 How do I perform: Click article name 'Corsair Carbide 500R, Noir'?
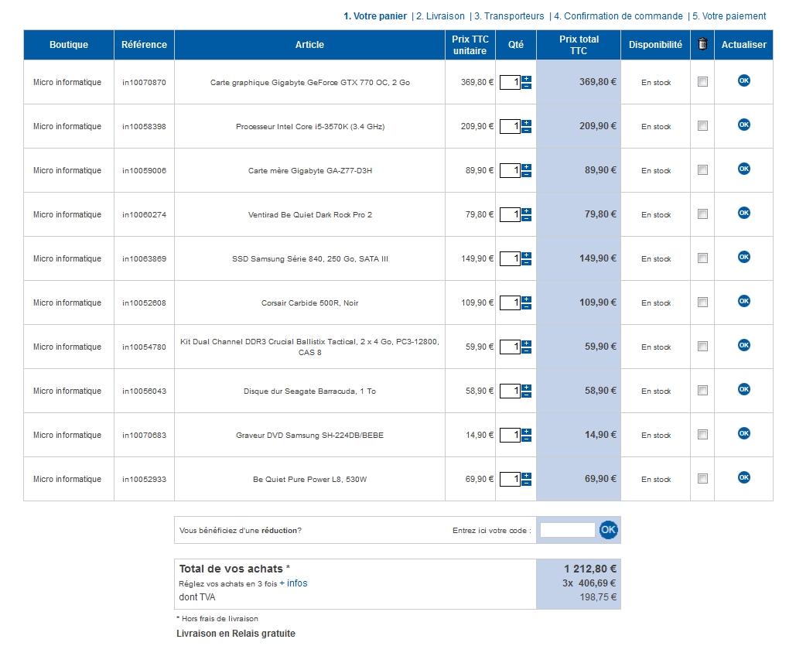(x=310, y=303)
